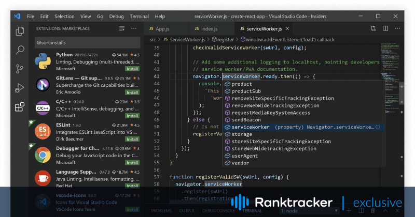Click line number 43 in gutter
The height and width of the screenshot is (217, 415).
point(157,76)
